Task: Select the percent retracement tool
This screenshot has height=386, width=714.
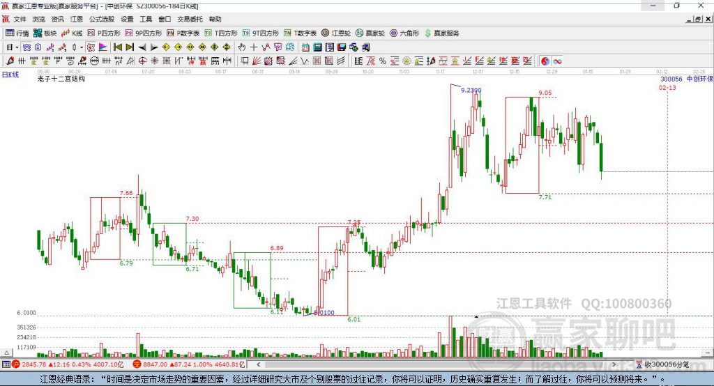Action: pyautogui.click(x=383, y=61)
